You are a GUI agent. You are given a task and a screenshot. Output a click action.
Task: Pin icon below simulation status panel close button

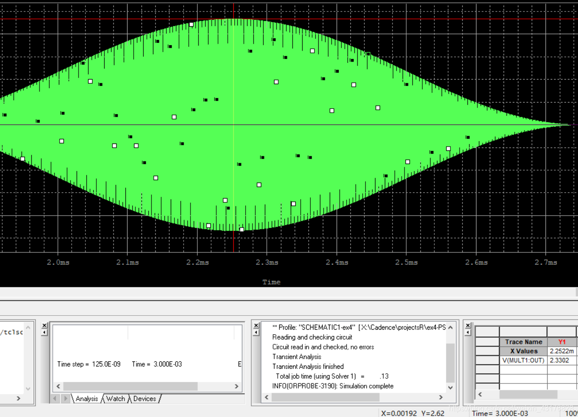pos(45,332)
